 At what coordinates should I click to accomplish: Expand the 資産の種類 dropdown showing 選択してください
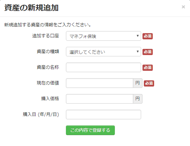(x=103, y=52)
